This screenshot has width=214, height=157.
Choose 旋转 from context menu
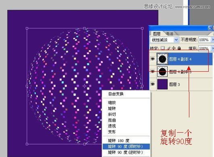coord(112,108)
